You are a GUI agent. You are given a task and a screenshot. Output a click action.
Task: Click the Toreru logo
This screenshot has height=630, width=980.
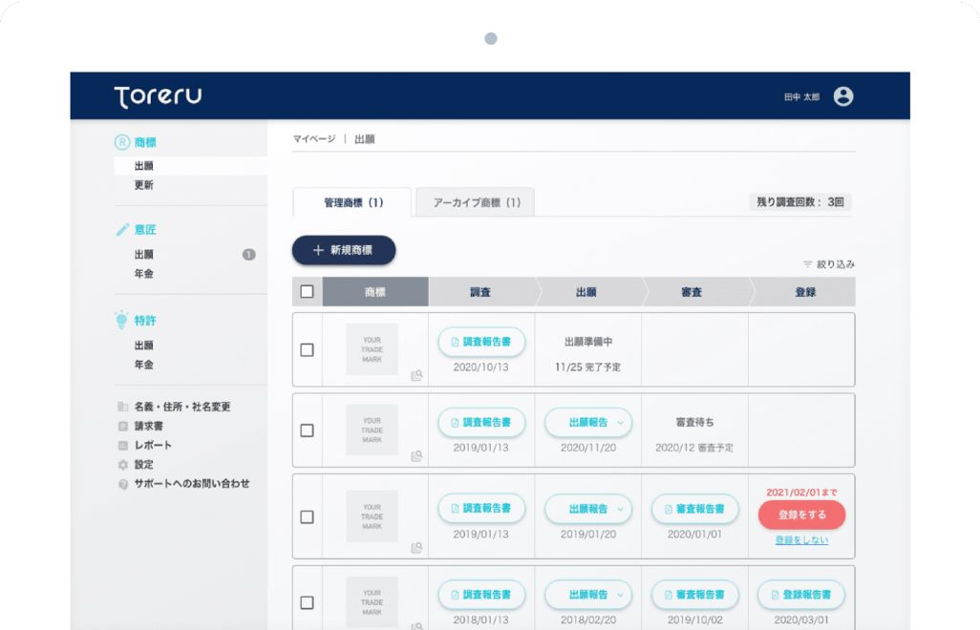pyautogui.click(x=159, y=96)
